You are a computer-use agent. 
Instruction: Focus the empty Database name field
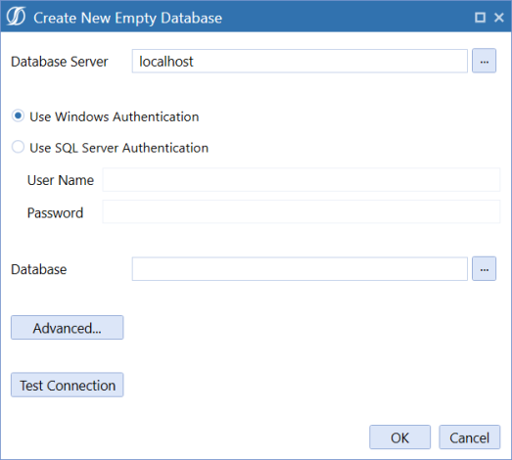[300, 269]
